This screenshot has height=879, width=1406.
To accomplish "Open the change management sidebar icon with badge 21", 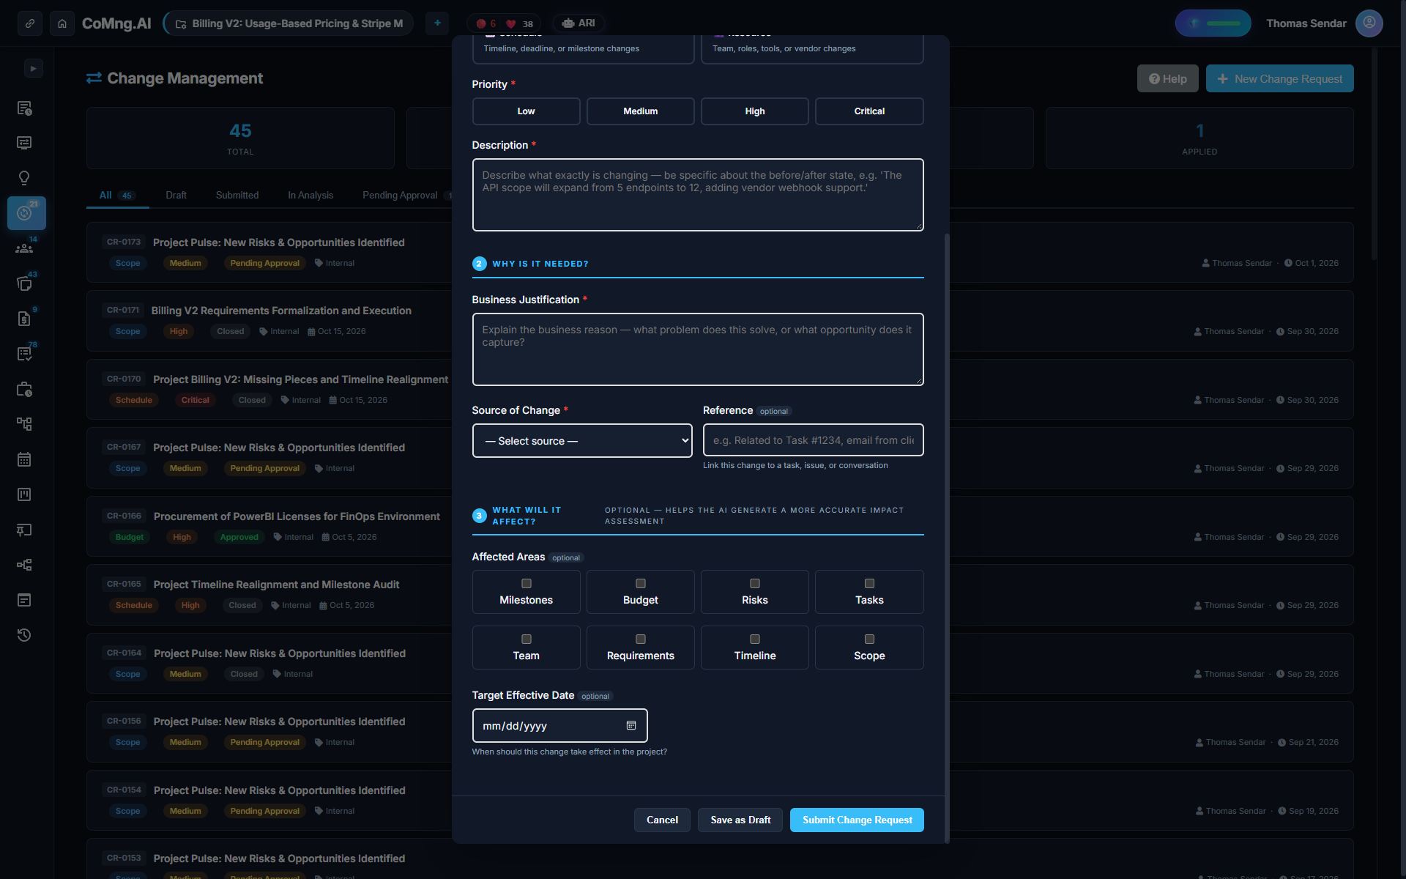I will click(26, 213).
